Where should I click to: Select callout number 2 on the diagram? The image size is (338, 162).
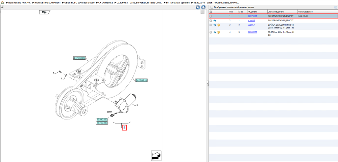(137, 105)
